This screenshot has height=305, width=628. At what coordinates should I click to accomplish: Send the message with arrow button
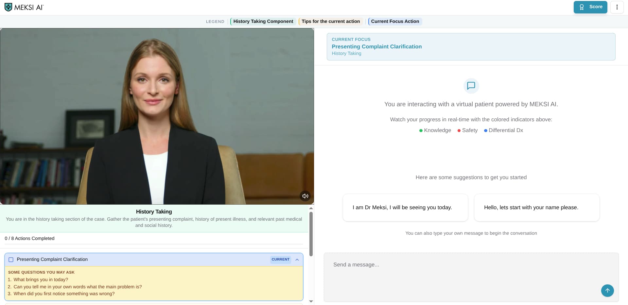point(607,291)
